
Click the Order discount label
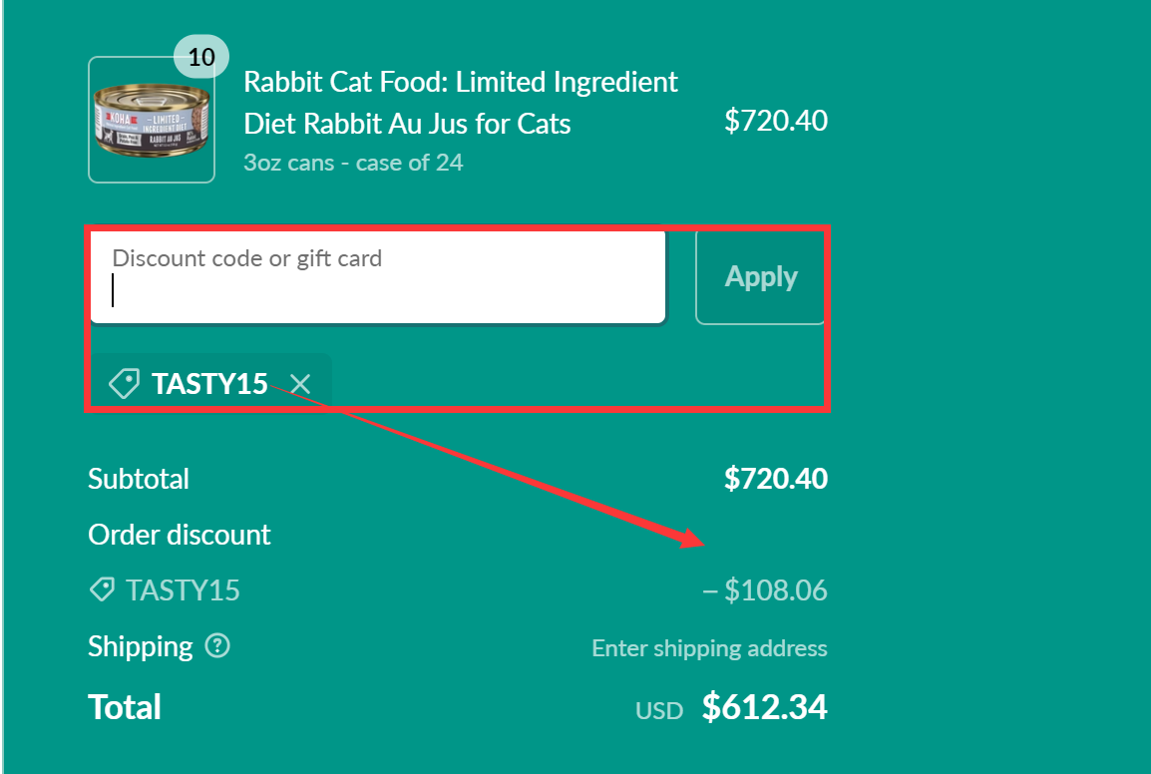point(180,534)
